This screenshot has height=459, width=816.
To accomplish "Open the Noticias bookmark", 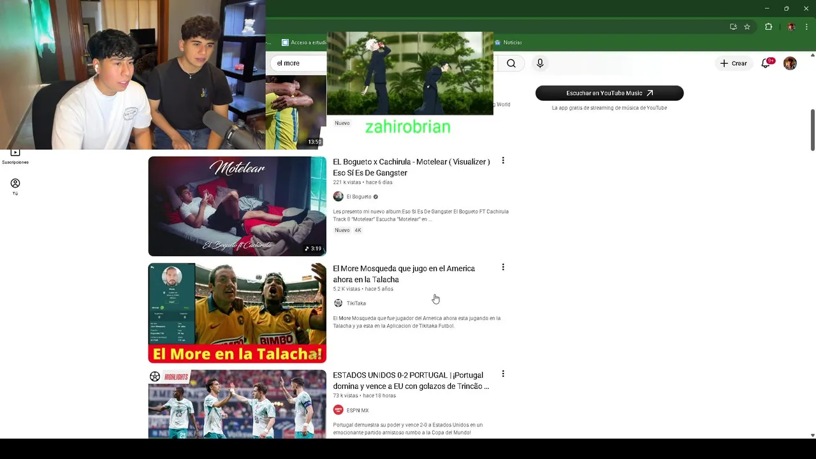I will tap(508, 42).
